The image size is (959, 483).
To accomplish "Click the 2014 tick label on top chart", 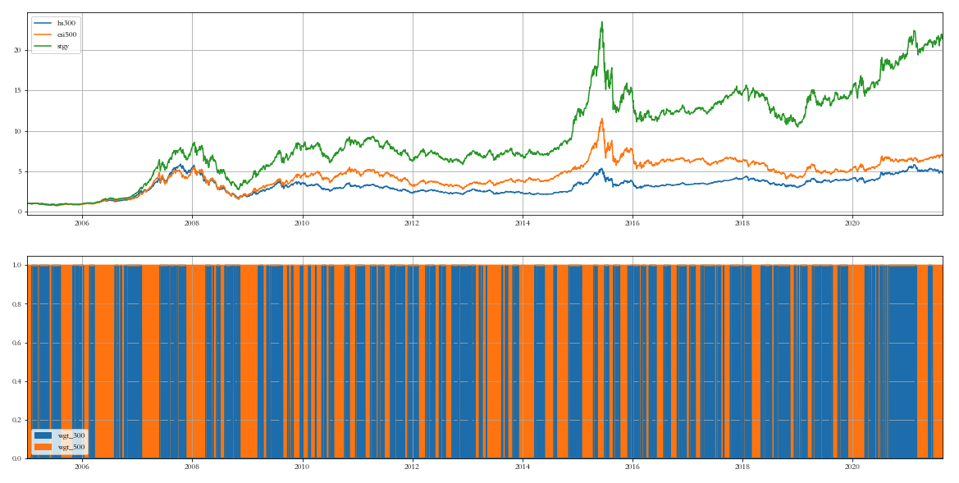I will click(523, 222).
